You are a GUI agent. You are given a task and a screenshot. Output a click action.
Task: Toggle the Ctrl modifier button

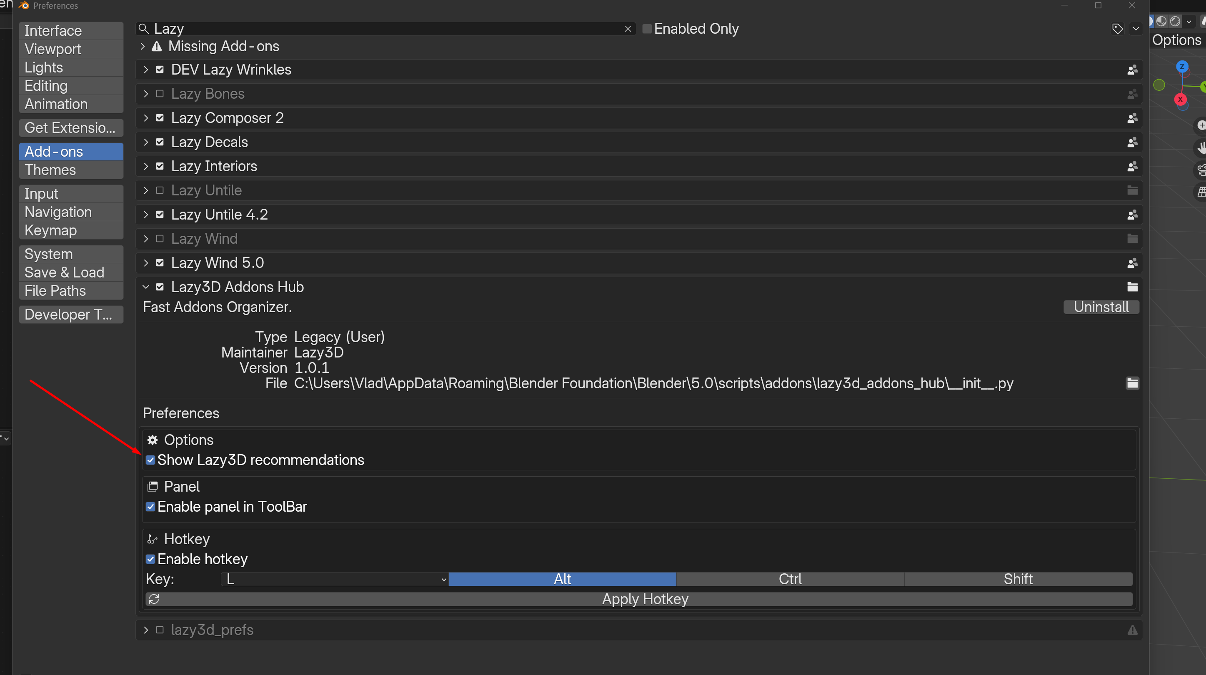coord(790,580)
